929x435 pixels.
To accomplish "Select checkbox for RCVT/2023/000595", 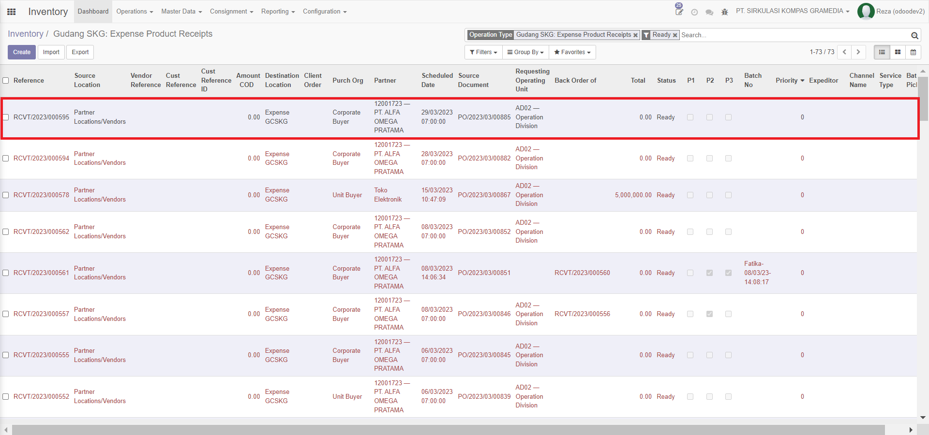I will pyautogui.click(x=6, y=117).
